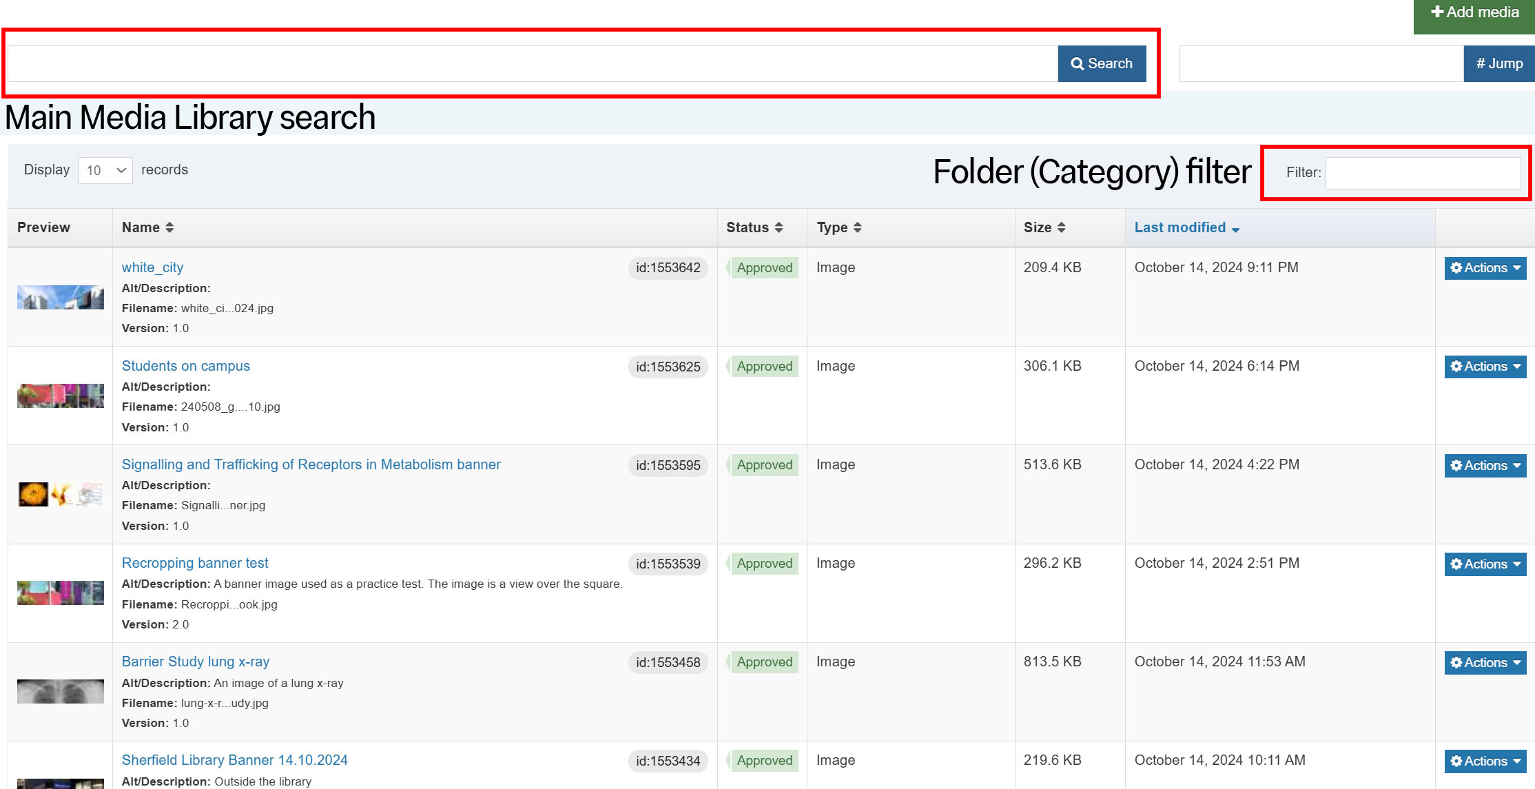Click the main media library search field
1535x789 pixels.
(532, 63)
